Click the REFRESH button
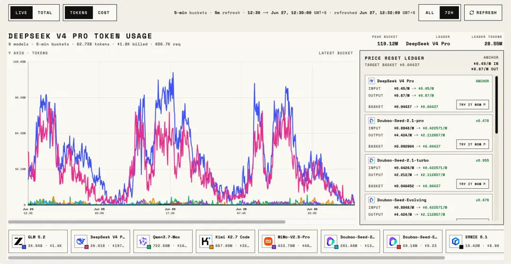 (483, 13)
